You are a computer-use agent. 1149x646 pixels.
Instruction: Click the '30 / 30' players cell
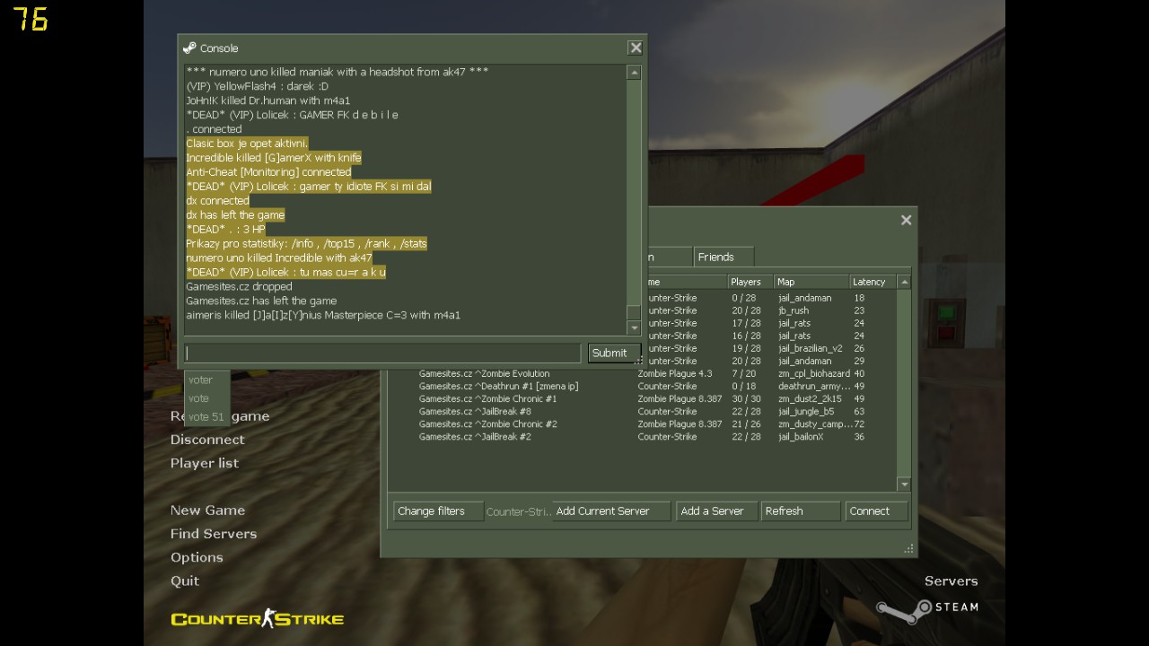746,399
